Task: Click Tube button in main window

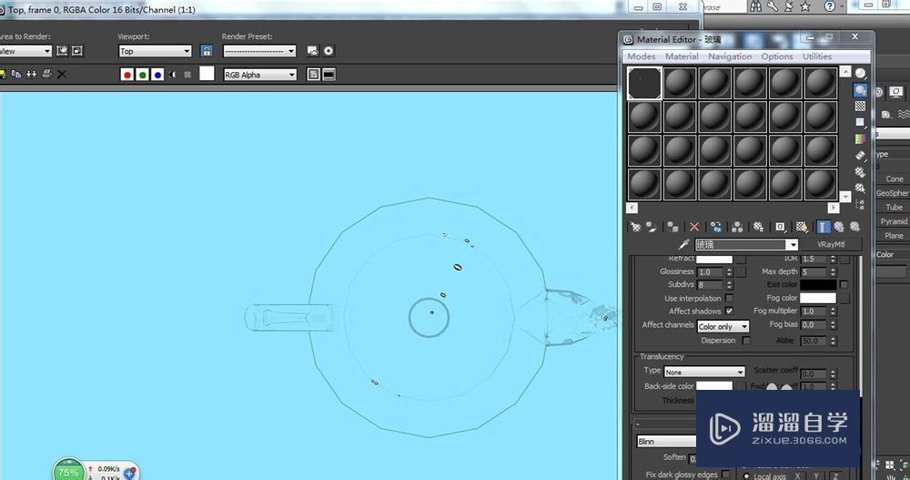Action: (x=894, y=207)
